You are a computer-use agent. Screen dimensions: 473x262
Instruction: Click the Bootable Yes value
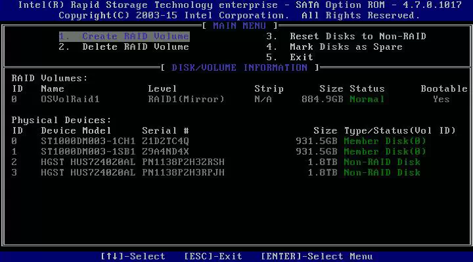point(441,99)
